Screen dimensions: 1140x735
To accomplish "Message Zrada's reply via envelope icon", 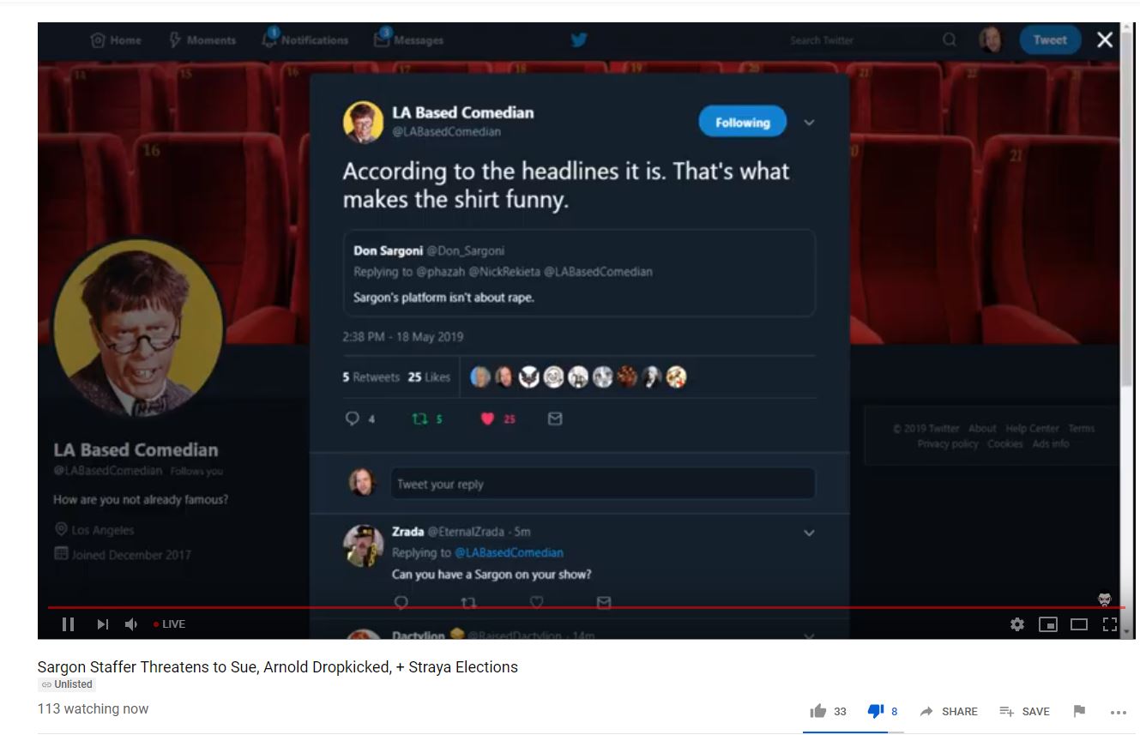I will (604, 602).
